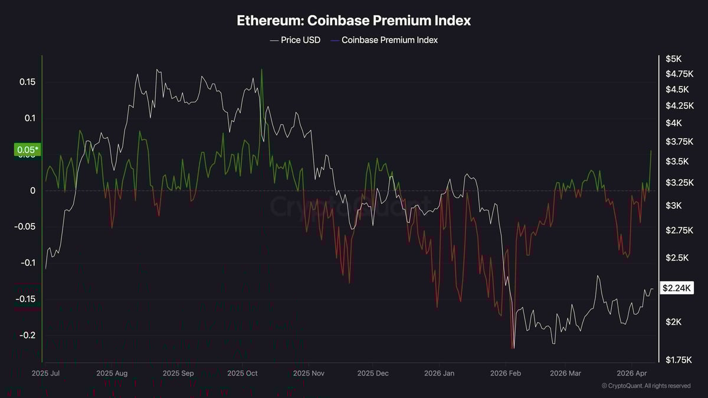This screenshot has width=708, height=398.
Task: Click the -0.2 left axis tick
Action: (x=26, y=335)
